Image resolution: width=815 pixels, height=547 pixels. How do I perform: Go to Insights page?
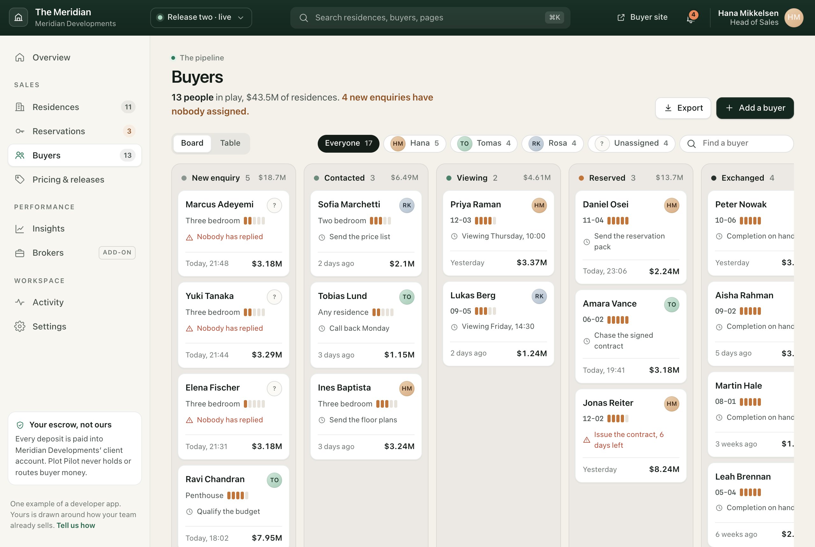coord(75,228)
